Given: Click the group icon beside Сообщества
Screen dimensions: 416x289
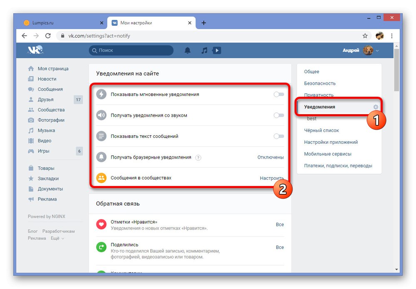Looking at the screenshot, I should point(31,110).
